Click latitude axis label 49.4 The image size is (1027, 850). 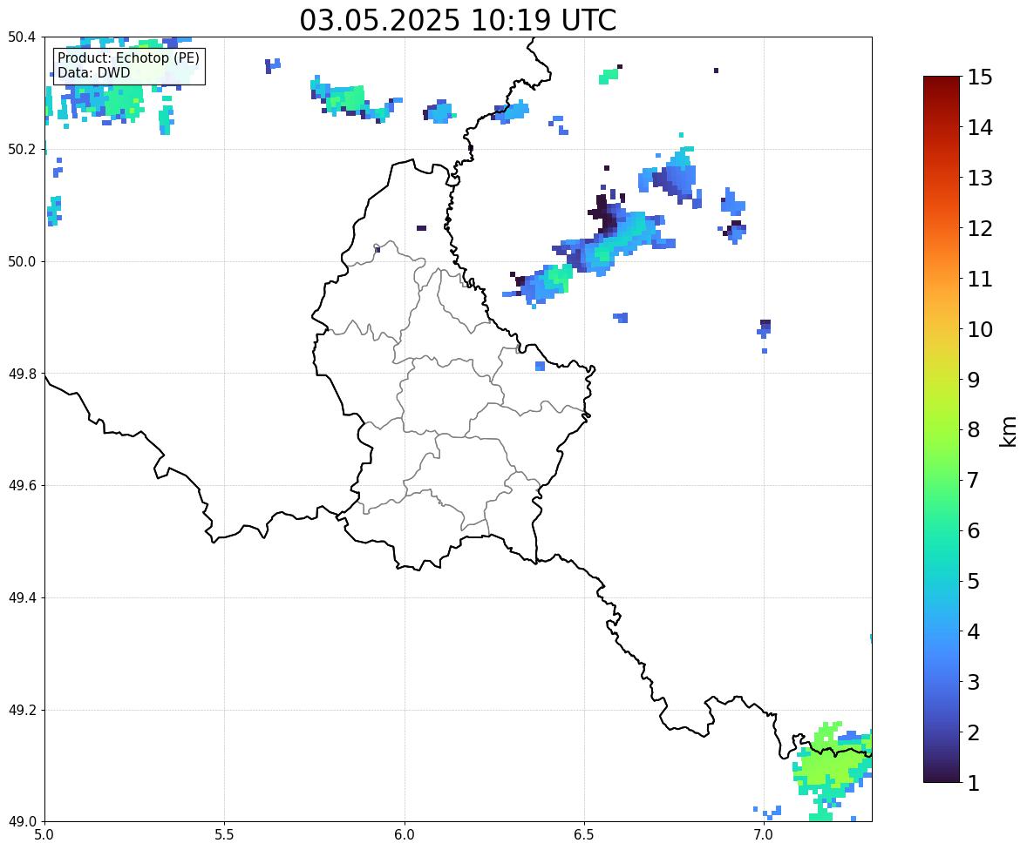click(22, 598)
